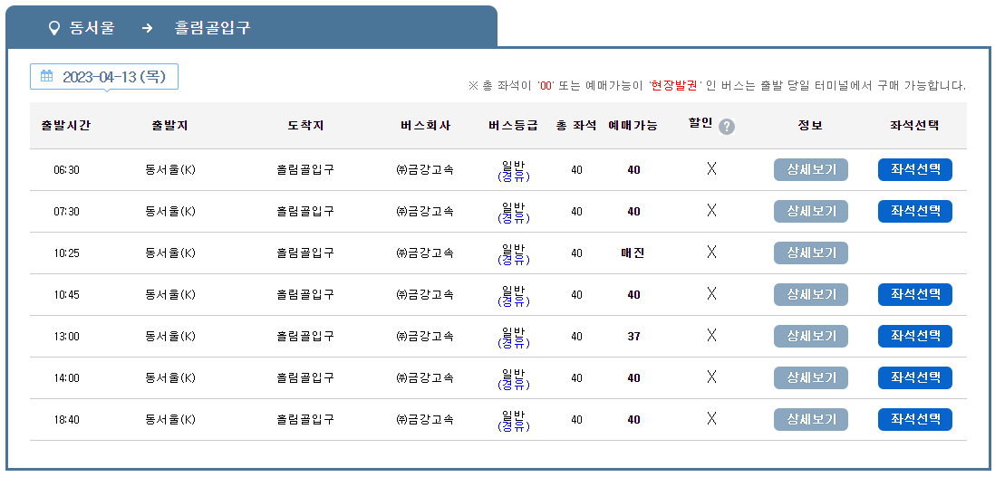The width and height of the screenshot is (995, 477).
Task: Click the 매진 status text
Action: [x=633, y=253]
